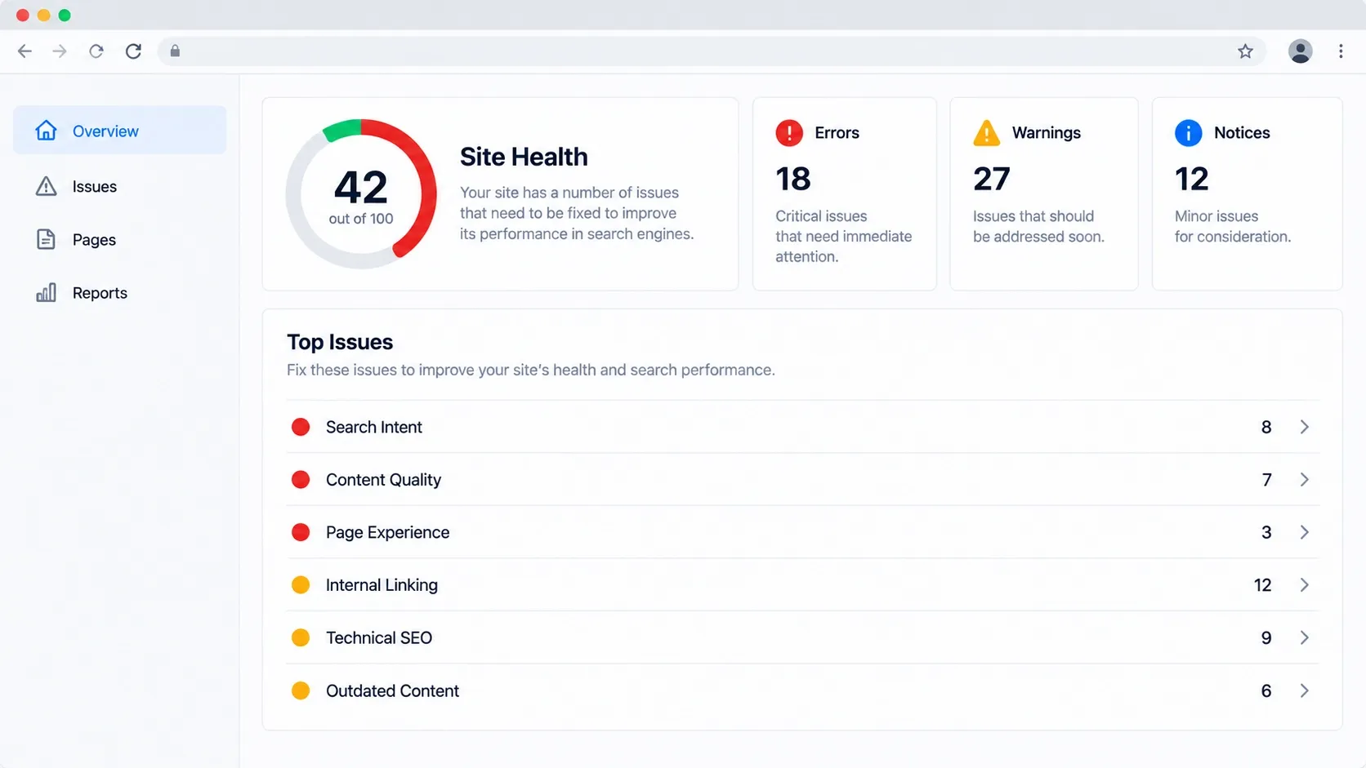This screenshot has width=1366, height=768.
Task: Open the Search Intent issue
Action: (802, 427)
